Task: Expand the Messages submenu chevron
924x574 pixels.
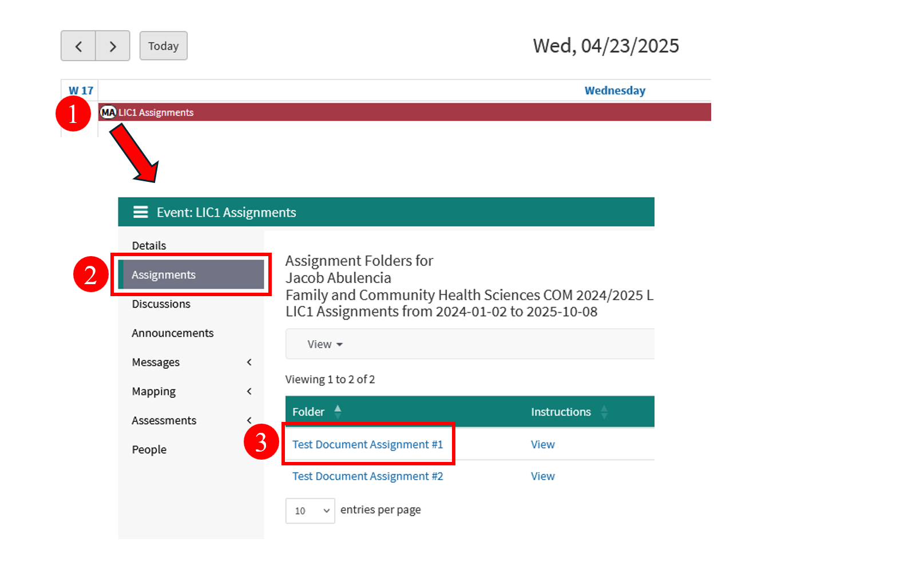Action: click(249, 362)
